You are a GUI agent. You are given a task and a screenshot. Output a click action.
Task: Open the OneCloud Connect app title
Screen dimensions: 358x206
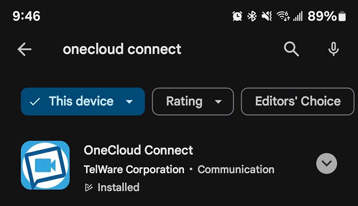(138, 150)
